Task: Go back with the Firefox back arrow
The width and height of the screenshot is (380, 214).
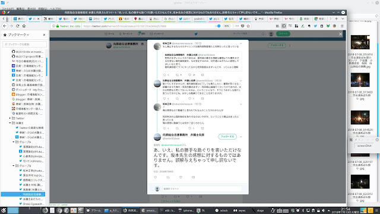Action: tap(5, 26)
